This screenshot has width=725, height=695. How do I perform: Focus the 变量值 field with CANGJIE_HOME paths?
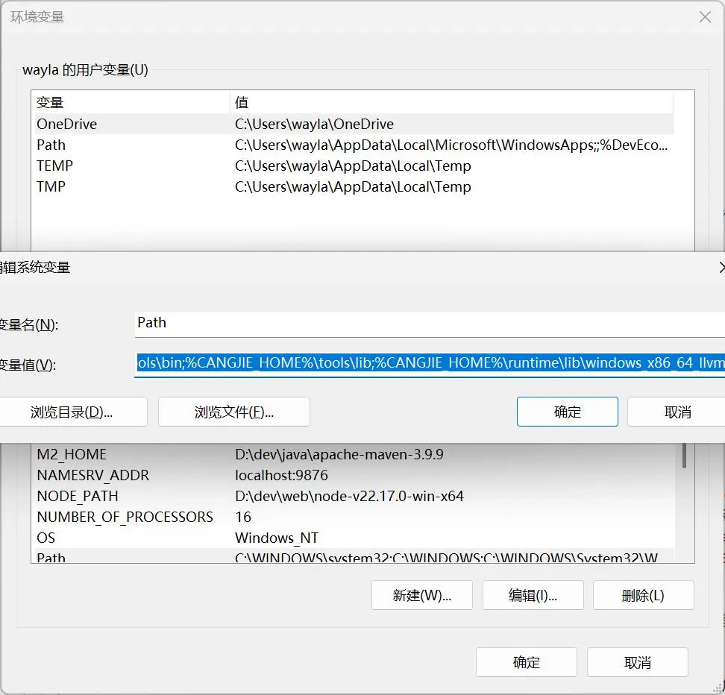tap(430, 363)
